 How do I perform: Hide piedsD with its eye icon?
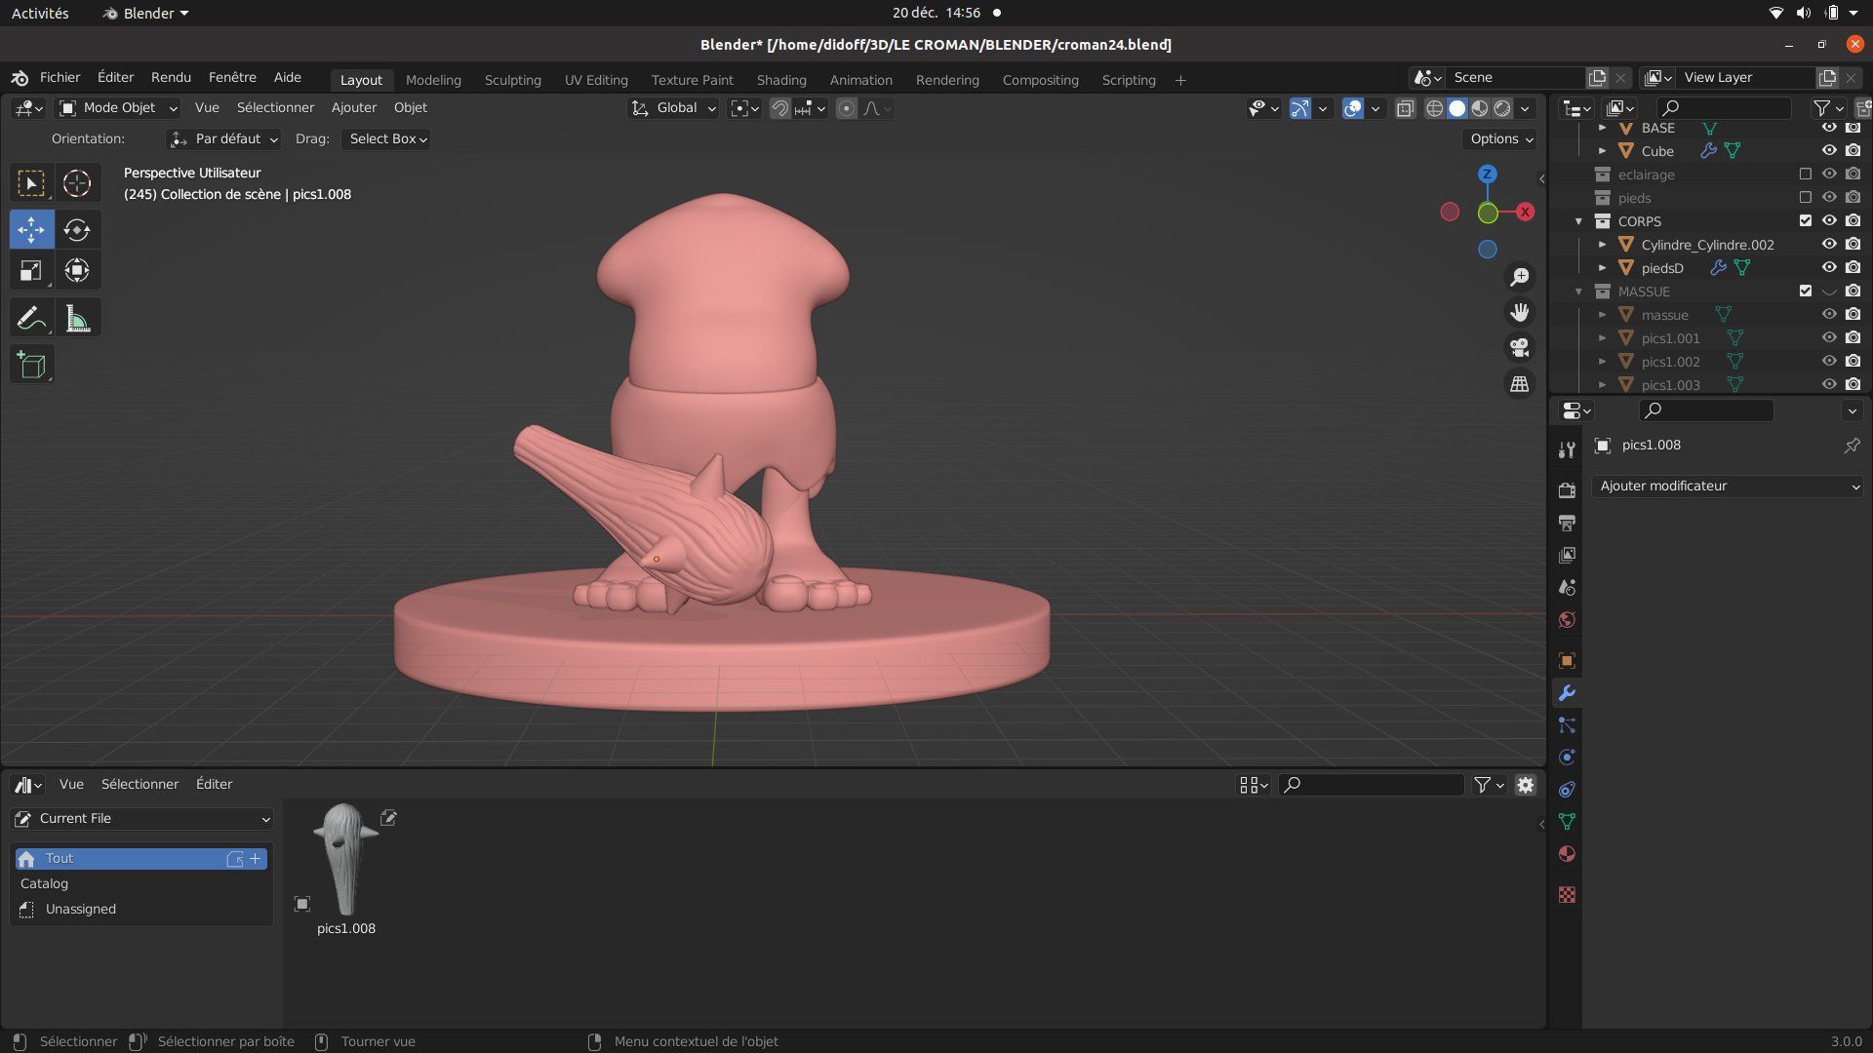(x=1829, y=268)
